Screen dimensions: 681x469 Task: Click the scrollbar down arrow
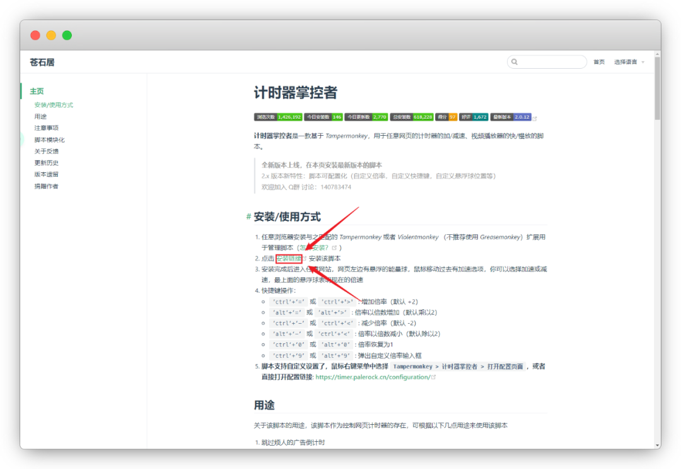tap(658, 445)
